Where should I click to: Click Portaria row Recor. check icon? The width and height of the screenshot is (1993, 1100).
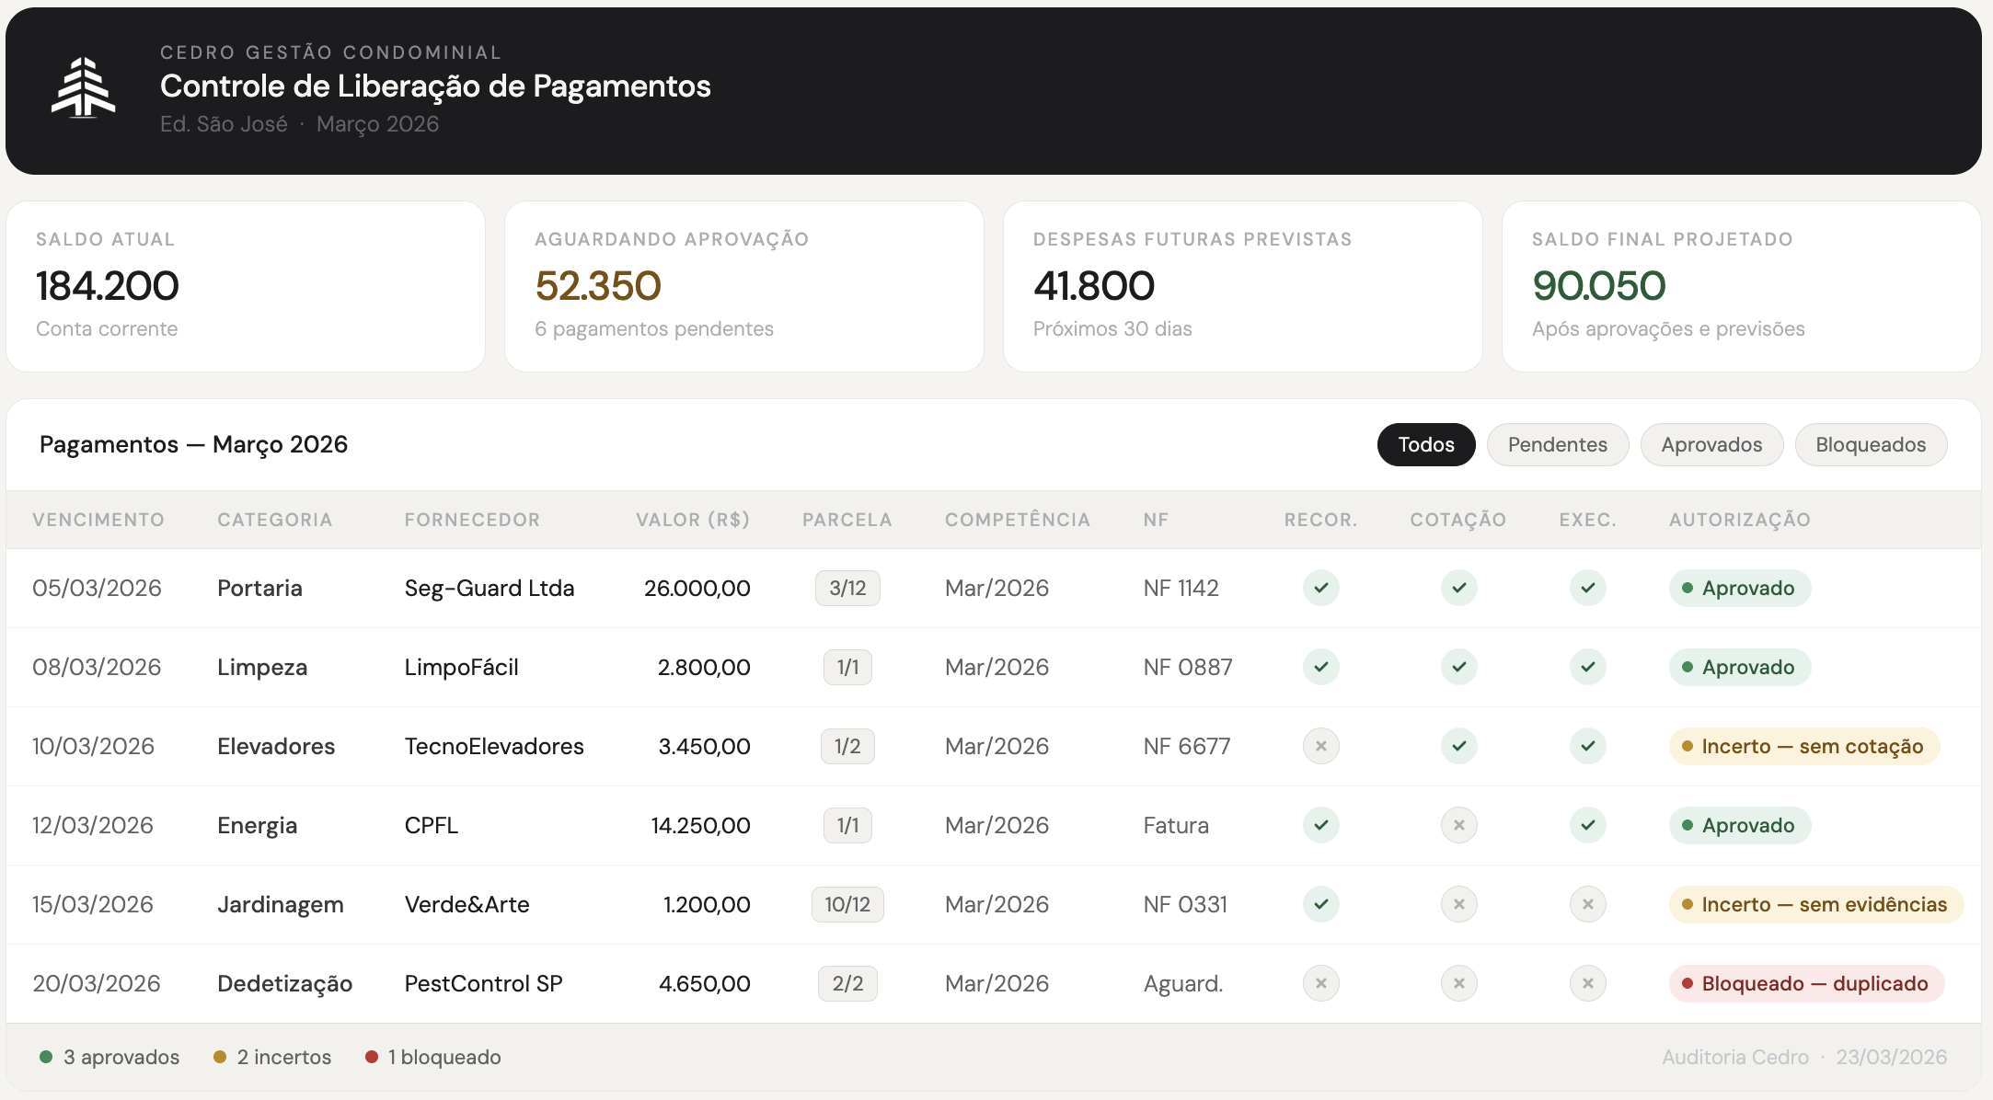coord(1320,588)
